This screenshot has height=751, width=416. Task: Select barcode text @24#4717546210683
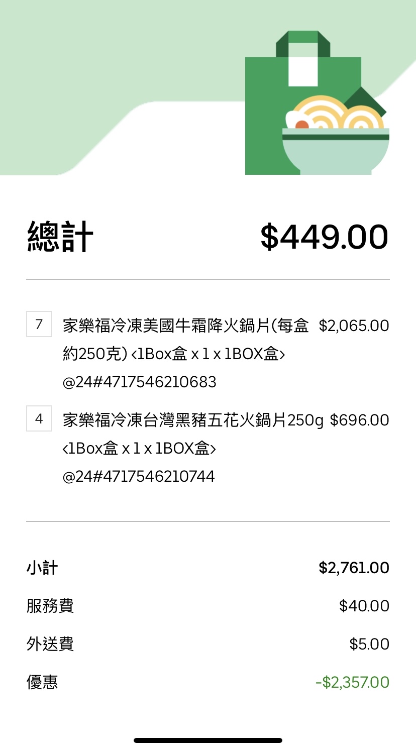coord(139,382)
